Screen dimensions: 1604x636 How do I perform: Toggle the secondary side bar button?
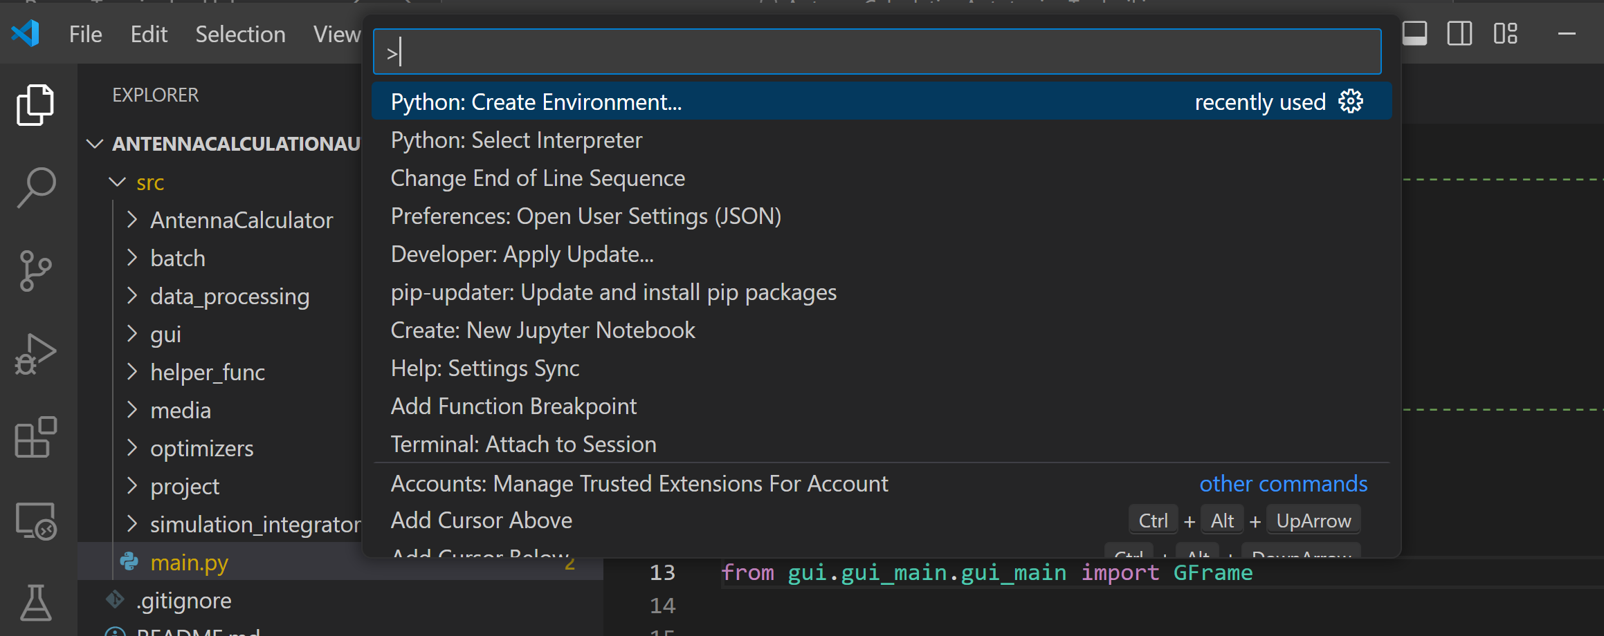[x=1459, y=33]
